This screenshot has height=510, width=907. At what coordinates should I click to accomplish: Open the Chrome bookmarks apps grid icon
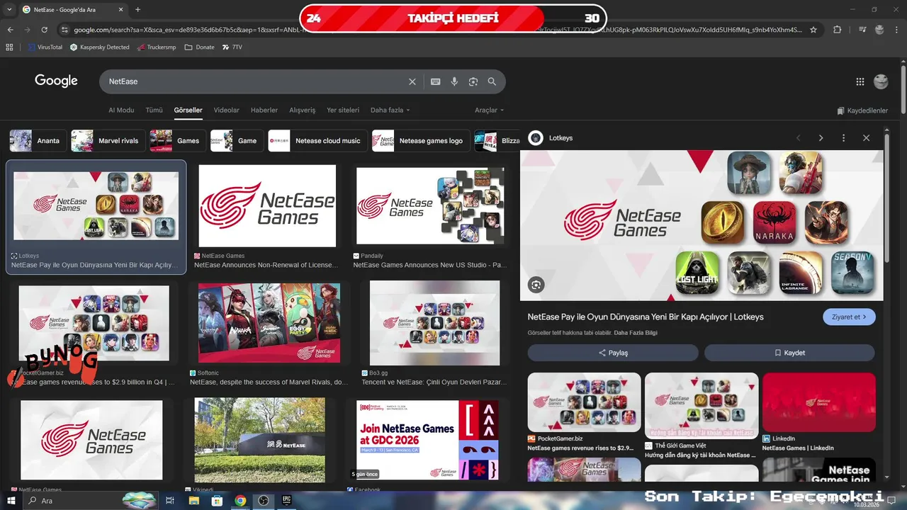(x=9, y=47)
